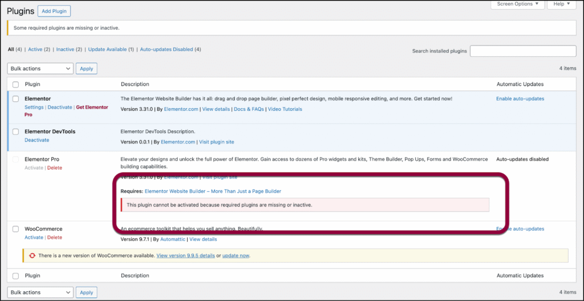Filter by Inactive plugins
Image resolution: width=584 pixels, height=301 pixels.
[x=65, y=50]
